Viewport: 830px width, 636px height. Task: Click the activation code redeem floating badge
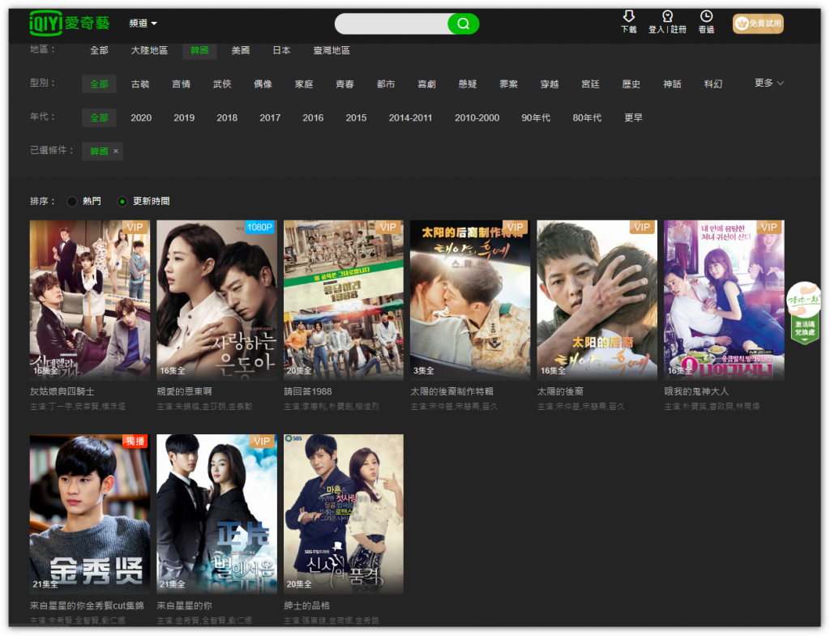pyautogui.click(x=804, y=314)
